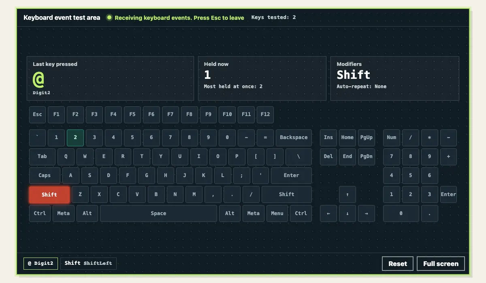
Task: Click the right Shift key next to slash
Action: [x=287, y=194]
